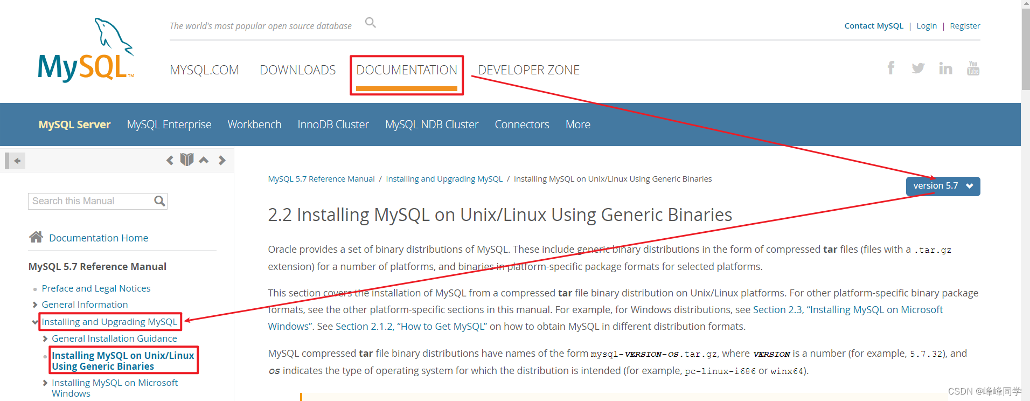Image resolution: width=1030 pixels, height=401 pixels.
Task: Click the Login link
Action: click(927, 26)
